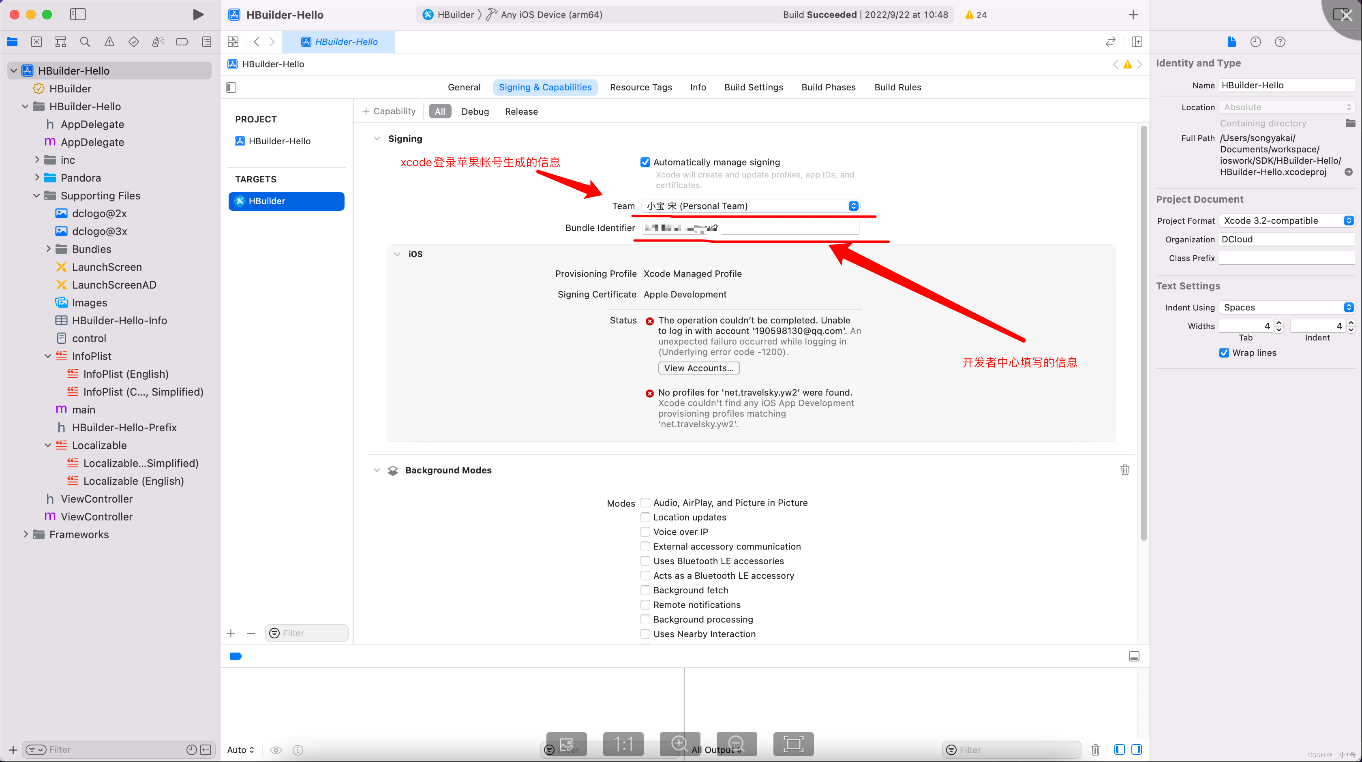Screen dimensions: 1362x762
Task: Click the editor review swap arrows icon
Action: 1111,42
